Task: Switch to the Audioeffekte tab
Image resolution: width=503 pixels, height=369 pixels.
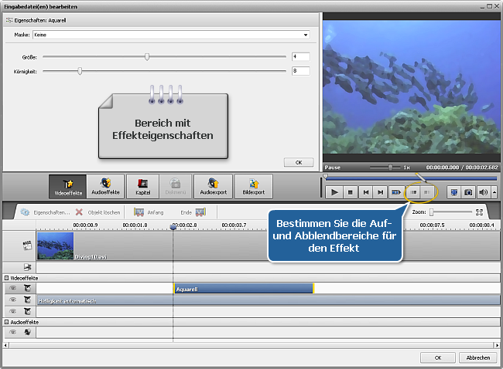Action: point(104,185)
